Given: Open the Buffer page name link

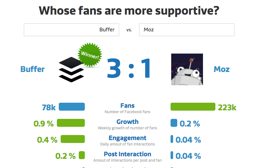Looking at the screenshot, I should (x=32, y=69).
